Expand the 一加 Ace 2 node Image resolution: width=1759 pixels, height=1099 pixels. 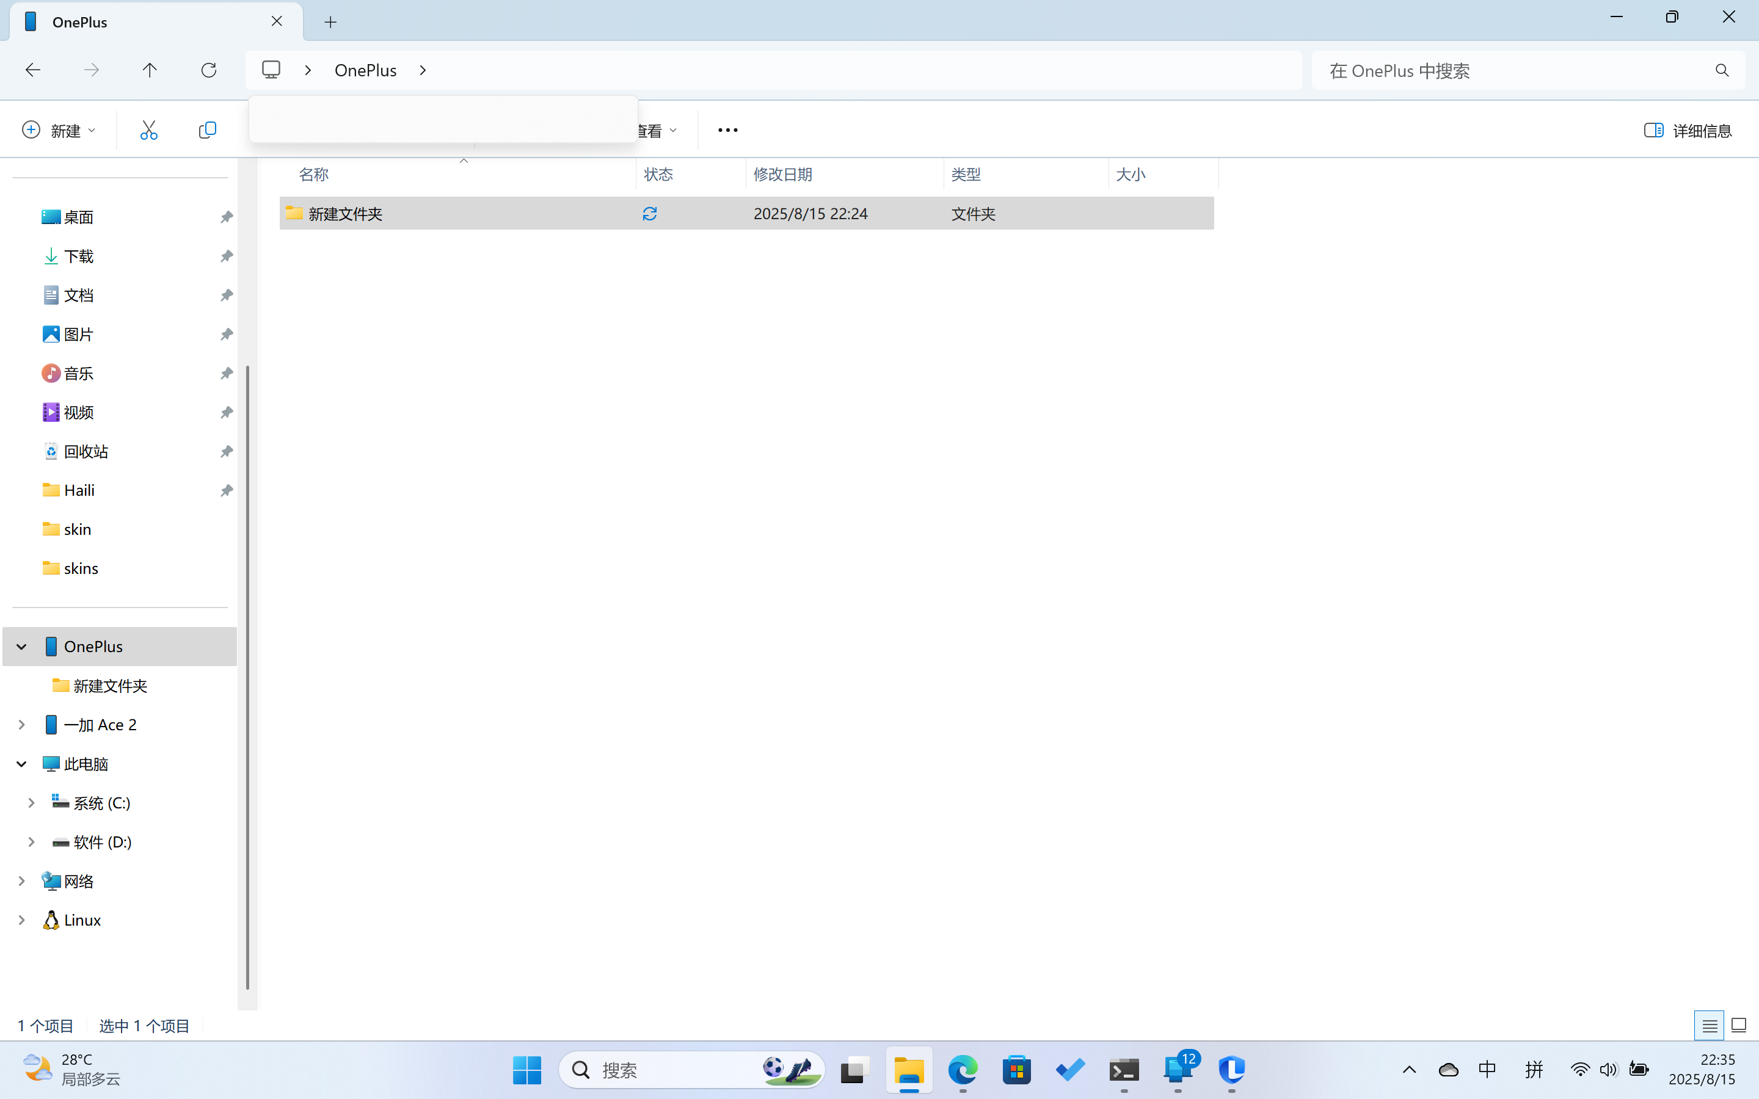click(22, 725)
